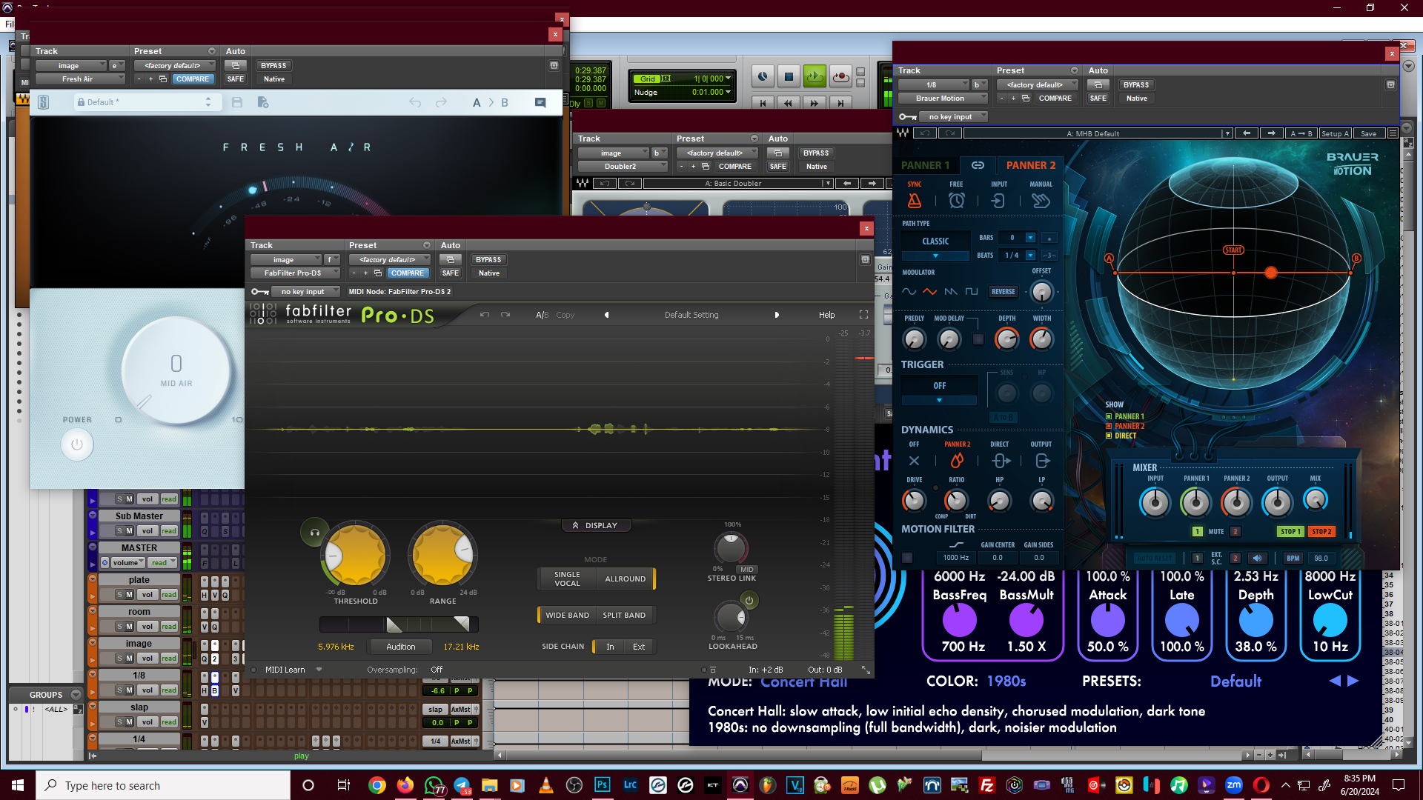Click the Audition button
Screen dimensions: 1423x800
[x=400, y=647]
